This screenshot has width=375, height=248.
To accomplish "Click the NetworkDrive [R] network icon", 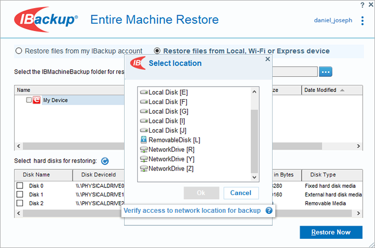I will point(144,150).
